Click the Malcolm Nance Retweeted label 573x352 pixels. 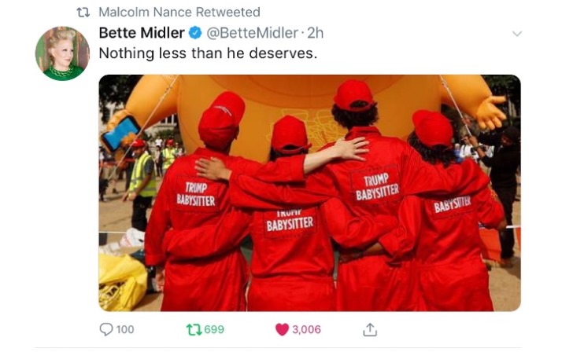(x=179, y=12)
